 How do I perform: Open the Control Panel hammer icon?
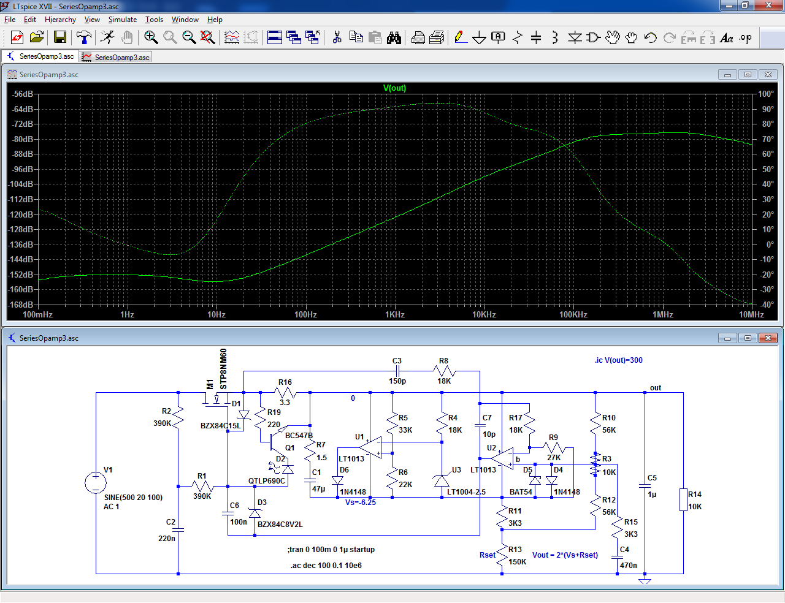[84, 37]
